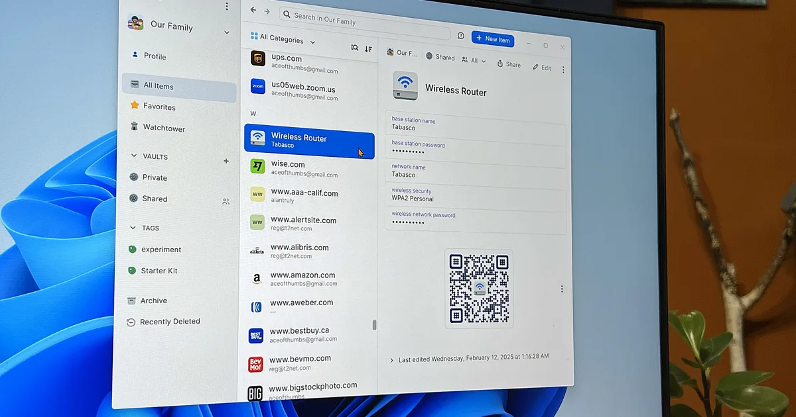The height and width of the screenshot is (417, 796).
Task: Open Favorites with the star icon
Action: click(x=159, y=107)
